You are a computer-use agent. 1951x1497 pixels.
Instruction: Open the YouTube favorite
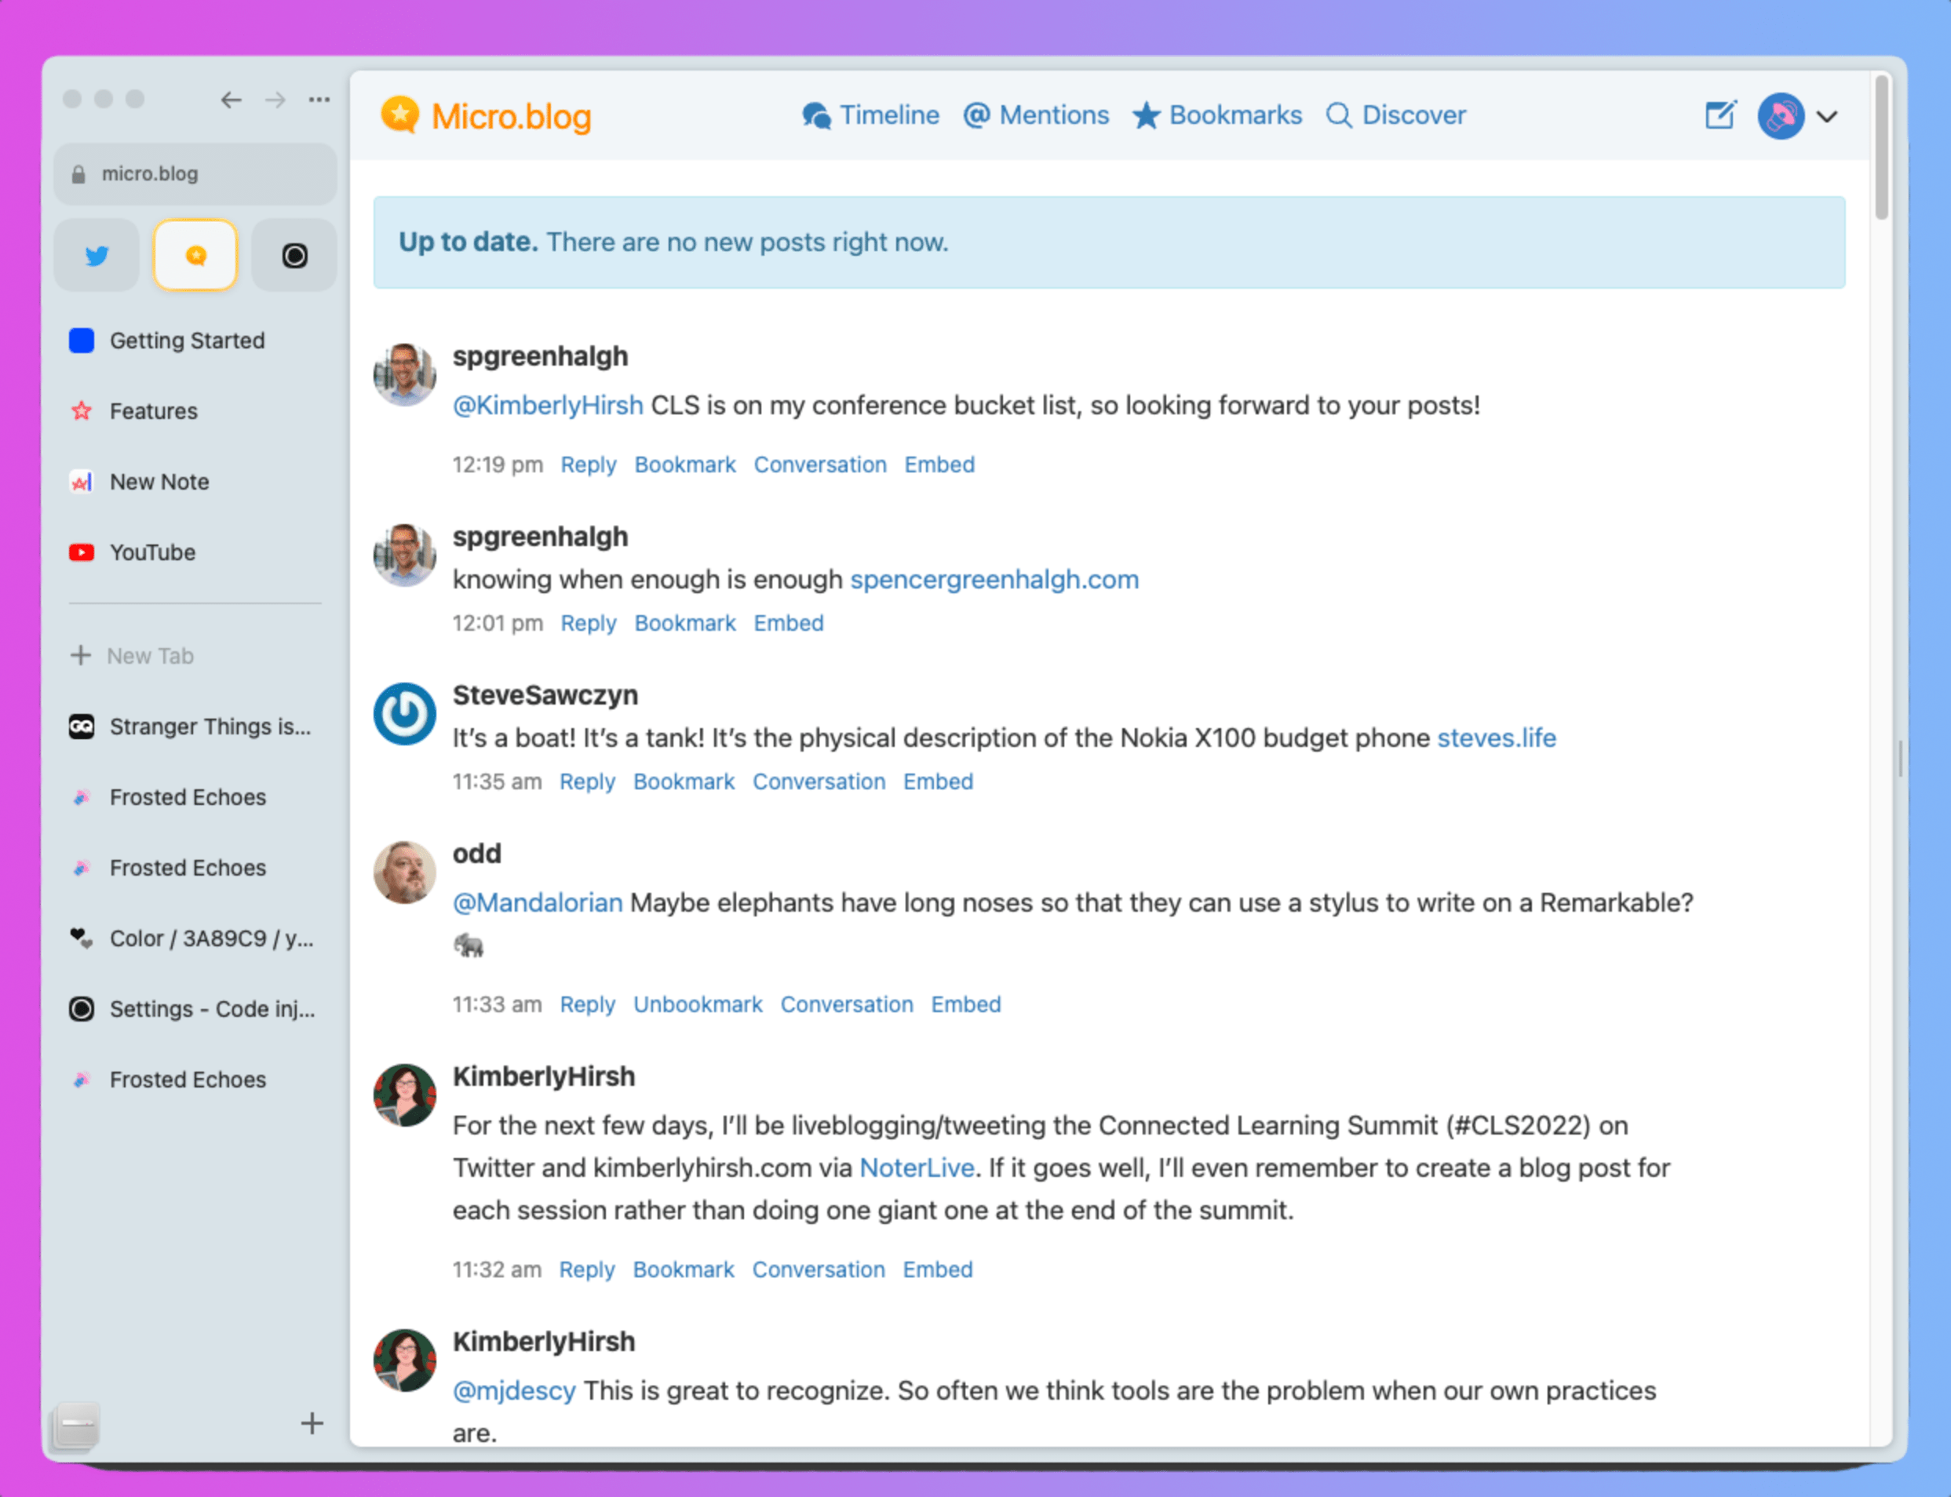195,552
